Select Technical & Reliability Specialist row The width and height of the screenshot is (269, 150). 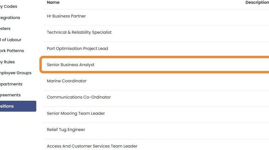pos(79,32)
